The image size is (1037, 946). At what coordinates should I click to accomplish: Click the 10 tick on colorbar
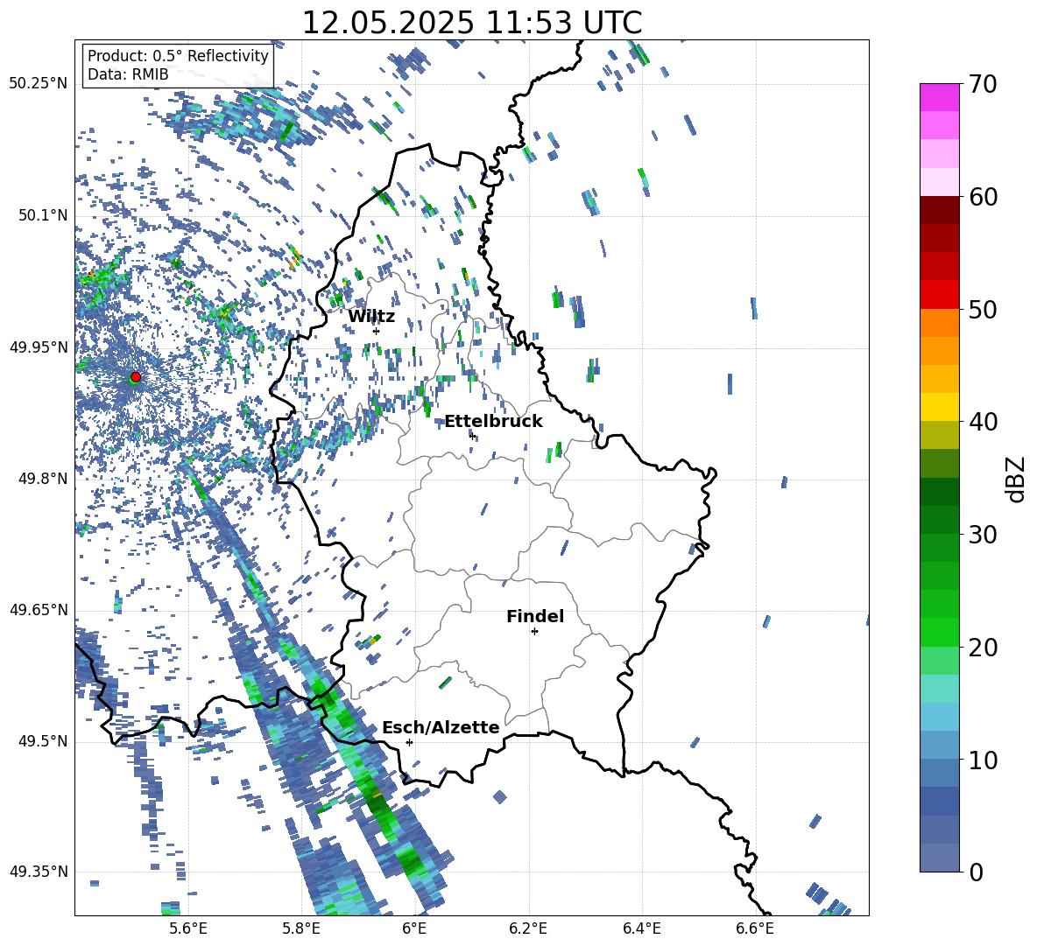983,760
